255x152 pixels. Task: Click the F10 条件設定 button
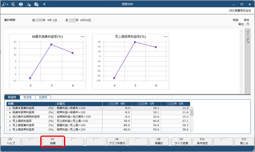click(x=202, y=141)
